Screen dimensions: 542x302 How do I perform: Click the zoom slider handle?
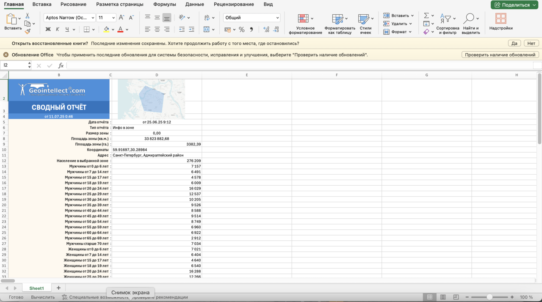click(489, 297)
